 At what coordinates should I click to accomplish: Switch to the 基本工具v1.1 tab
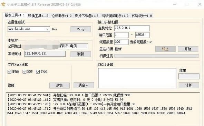[x=15, y=15]
